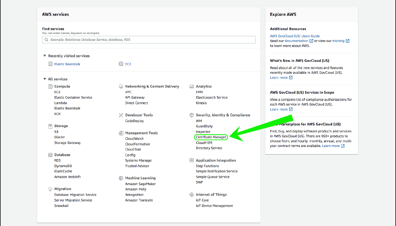This screenshot has height=226, width=396.
Task: Open EC2 from recently visited services
Action: (x=128, y=64)
